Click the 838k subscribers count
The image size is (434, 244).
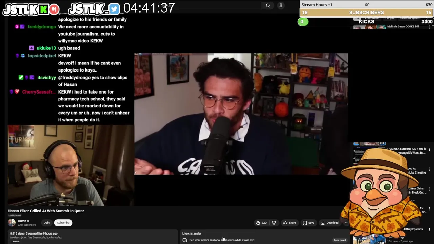coord(26,225)
